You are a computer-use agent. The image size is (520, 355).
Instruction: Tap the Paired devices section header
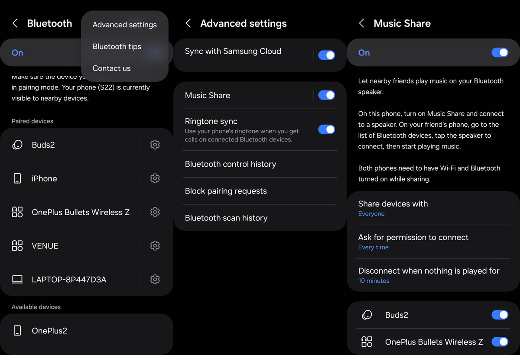point(32,121)
